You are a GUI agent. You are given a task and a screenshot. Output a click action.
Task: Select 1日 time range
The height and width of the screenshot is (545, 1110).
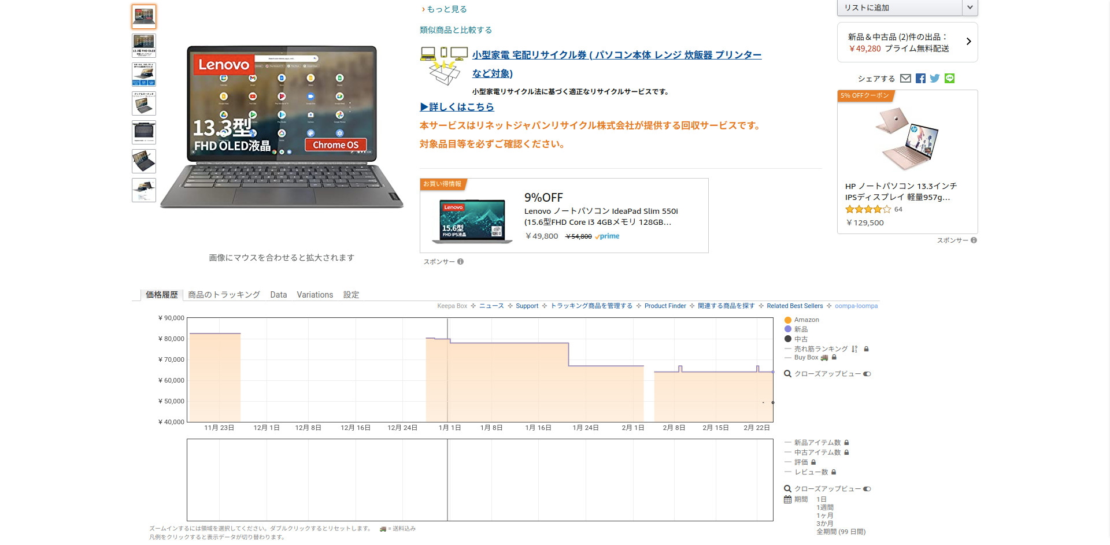822,499
